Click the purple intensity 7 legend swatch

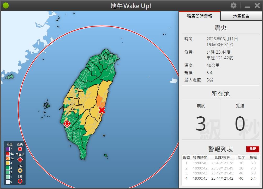8,149
